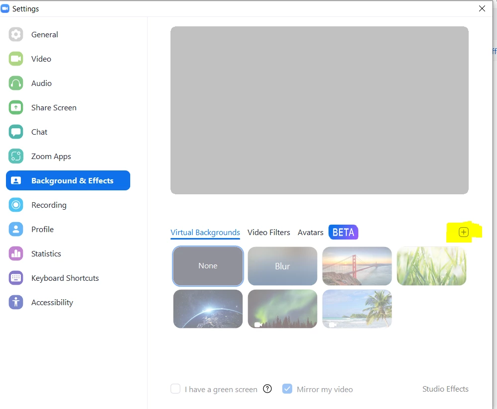Close the Settings window
Screen dimensions: 497x409
pos(482,8)
